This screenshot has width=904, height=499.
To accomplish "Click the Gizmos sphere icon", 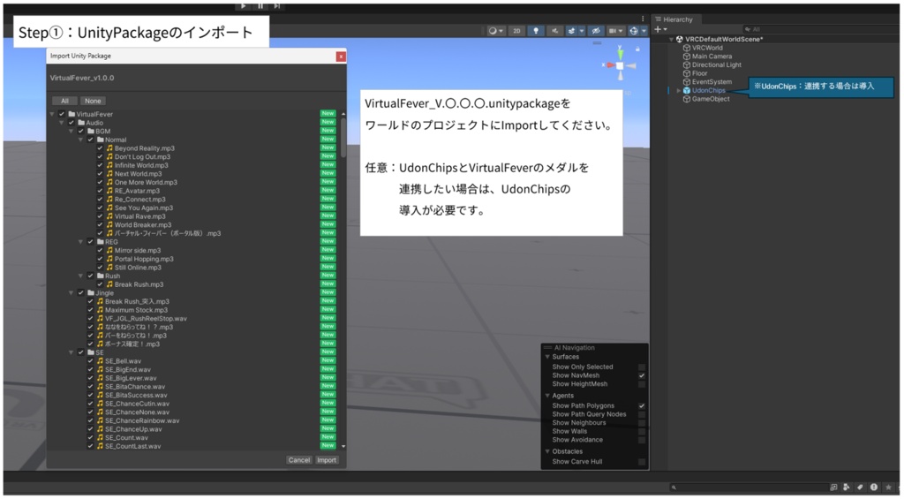I will (x=634, y=31).
